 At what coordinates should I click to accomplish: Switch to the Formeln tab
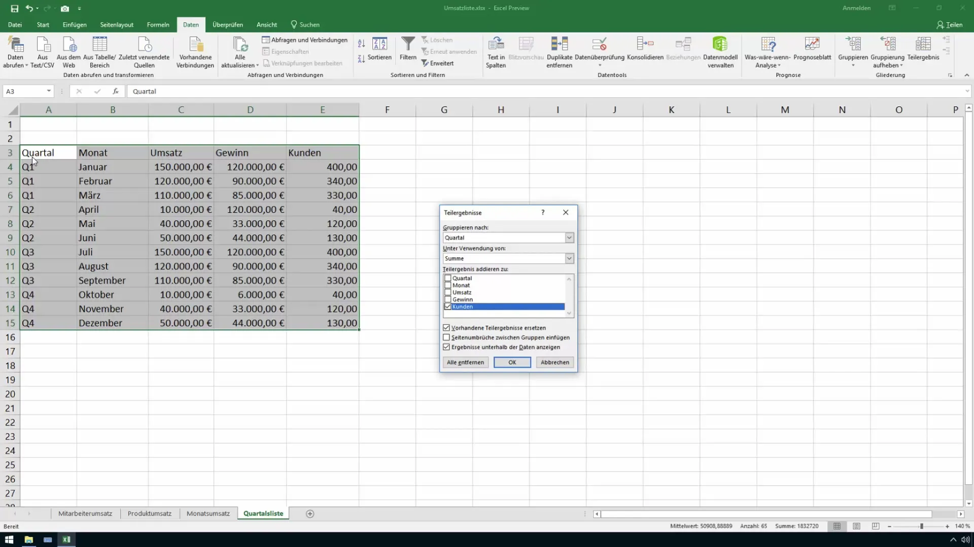158,25
